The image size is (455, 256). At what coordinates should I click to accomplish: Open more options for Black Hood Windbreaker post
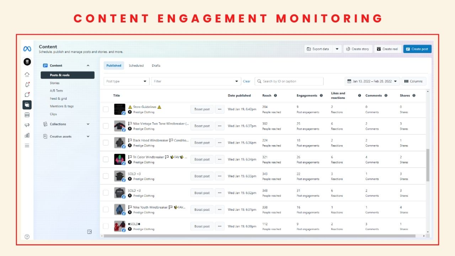(220, 143)
